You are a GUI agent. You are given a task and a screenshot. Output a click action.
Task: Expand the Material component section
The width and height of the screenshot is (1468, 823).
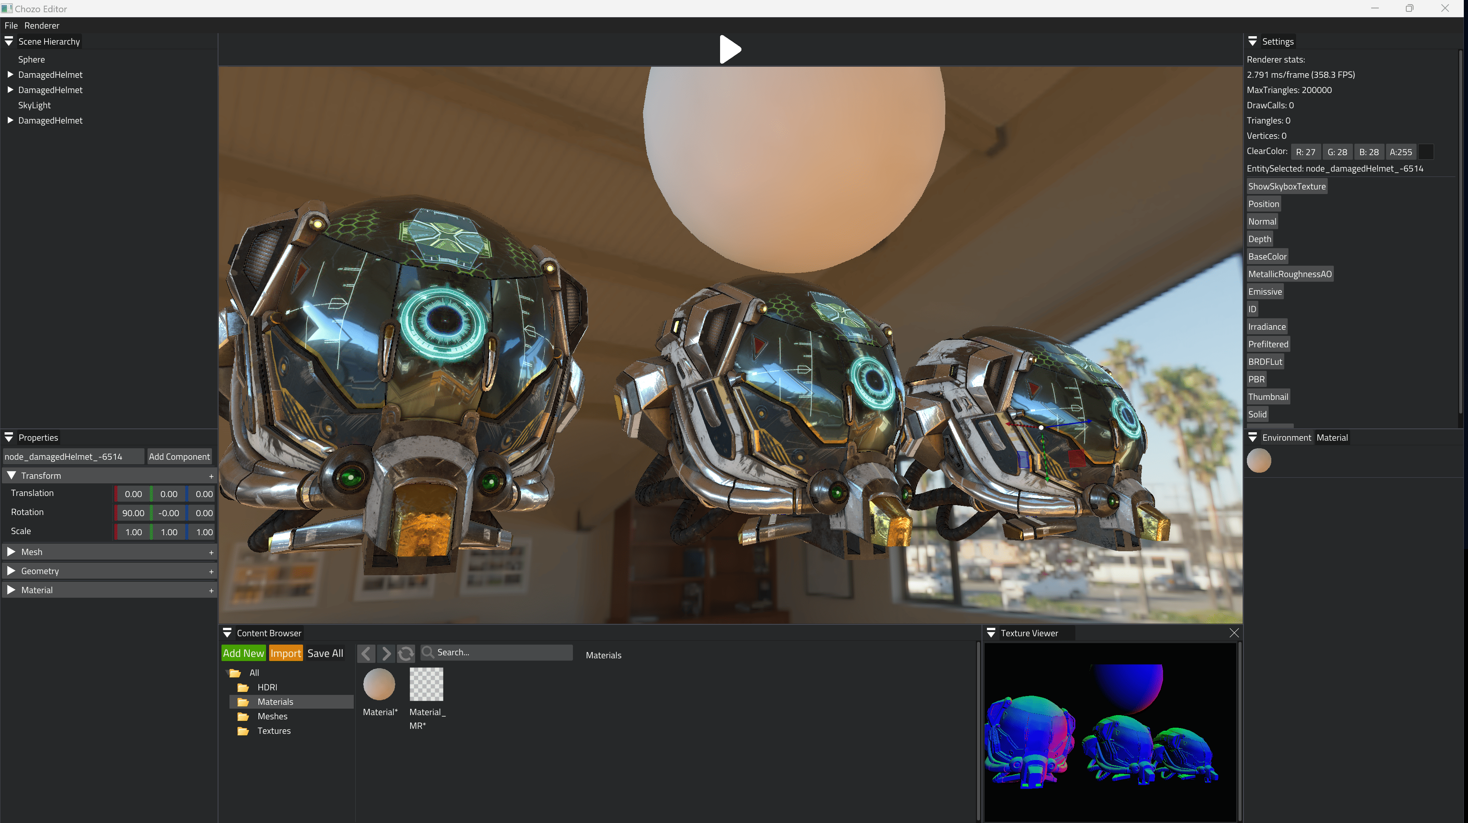click(x=11, y=590)
